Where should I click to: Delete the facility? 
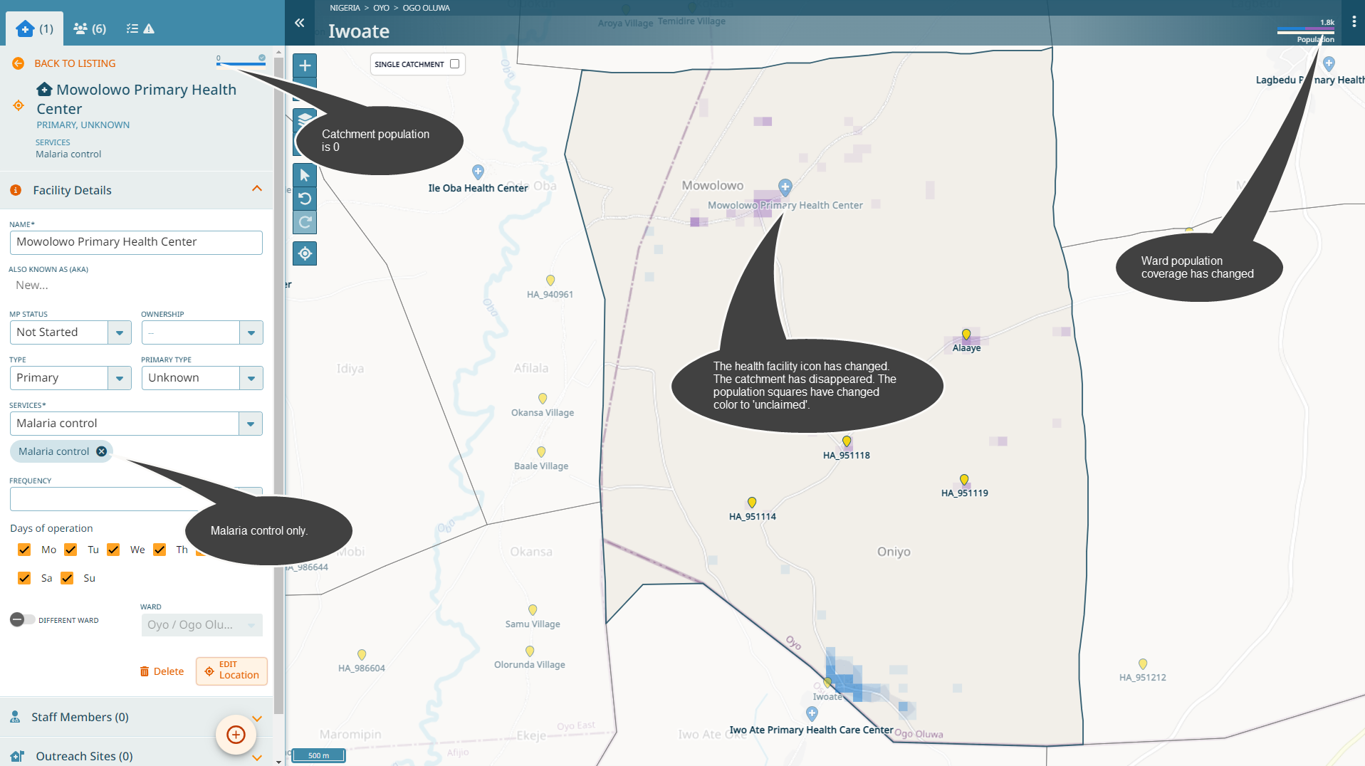click(x=162, y=671)
